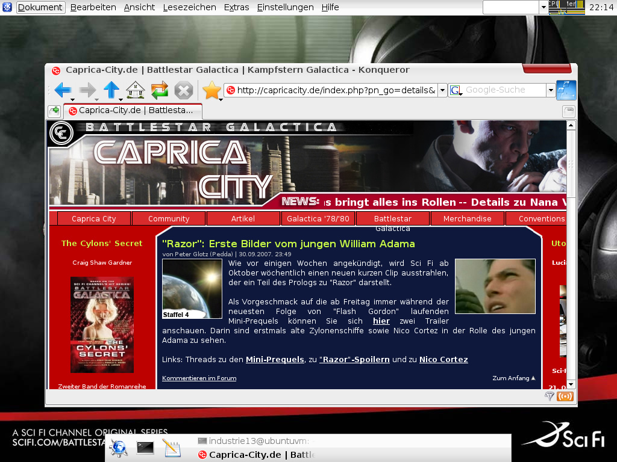Open the Extras menu

[236, 7]
